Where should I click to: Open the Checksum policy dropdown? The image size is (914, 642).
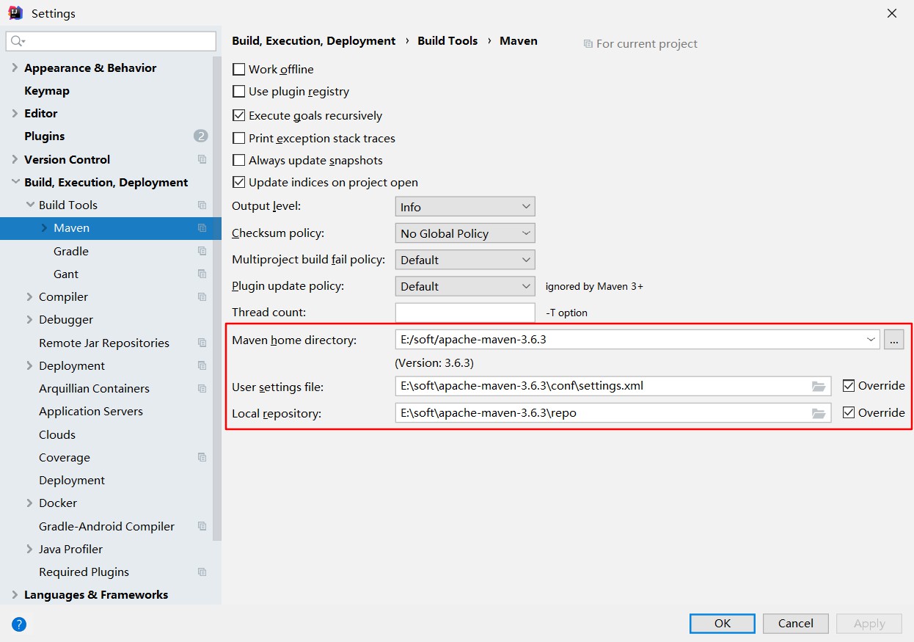[464, 233]
